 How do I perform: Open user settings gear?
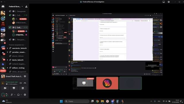coord(25,94)
